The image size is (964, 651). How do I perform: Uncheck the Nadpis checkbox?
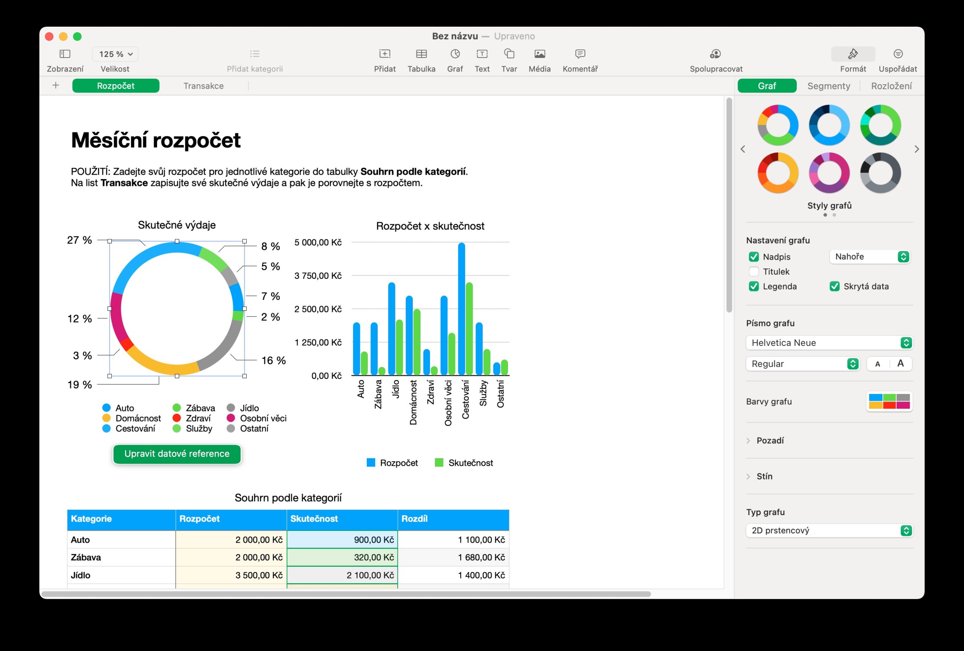tap(754, 257)
